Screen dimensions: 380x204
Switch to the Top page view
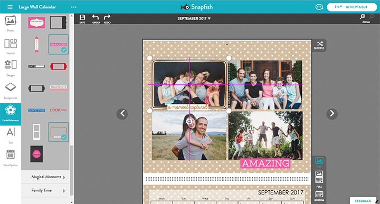point(319,162)
